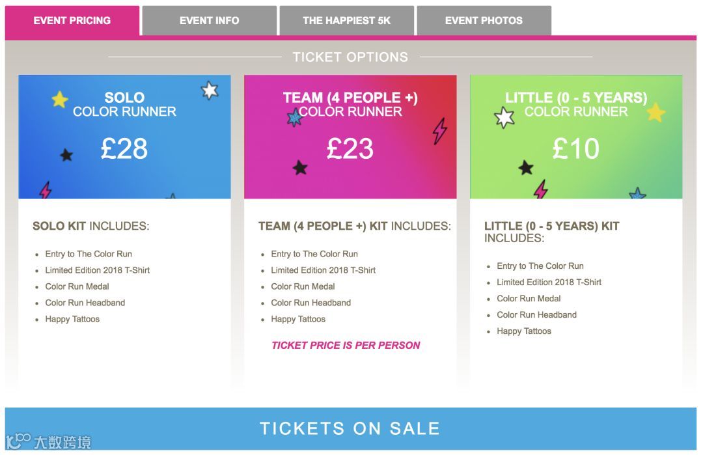Click the black star on the Solo card

(x=66, y=155)
